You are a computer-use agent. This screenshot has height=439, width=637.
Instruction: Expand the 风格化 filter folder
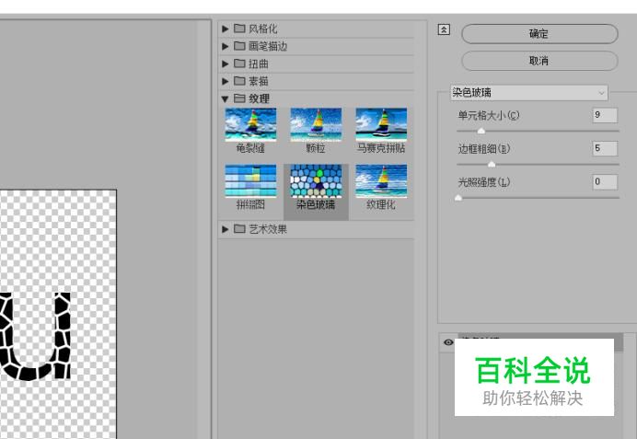225,29
